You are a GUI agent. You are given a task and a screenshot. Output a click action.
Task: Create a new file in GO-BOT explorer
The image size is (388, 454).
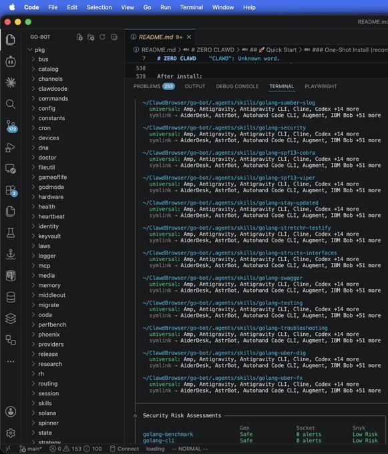click(x=79, y=37)
